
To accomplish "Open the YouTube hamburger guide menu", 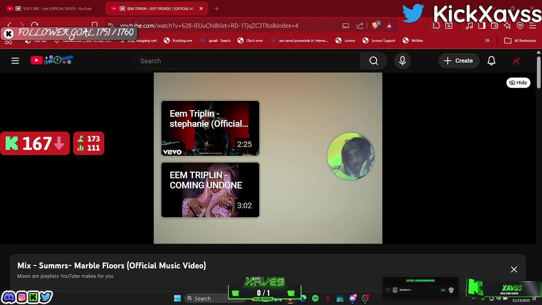I will point(15,61).
